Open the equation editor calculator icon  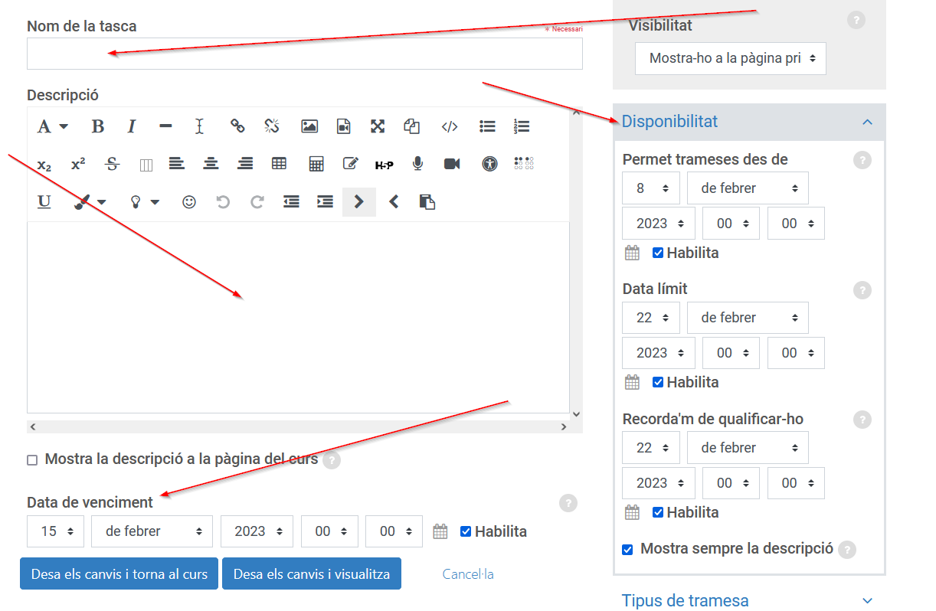point(316,164)
